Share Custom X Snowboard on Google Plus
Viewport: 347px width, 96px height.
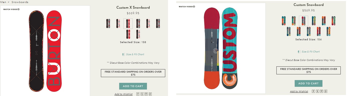(150, 94)
